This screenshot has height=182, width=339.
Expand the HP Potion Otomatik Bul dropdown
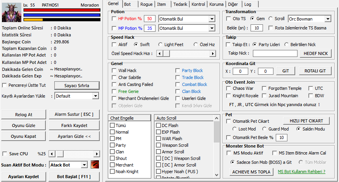coord(211,19)
